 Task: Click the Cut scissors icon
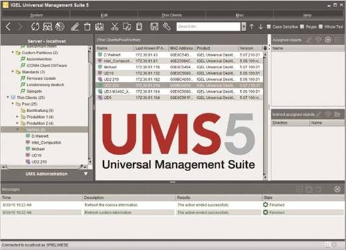(114, 27)
